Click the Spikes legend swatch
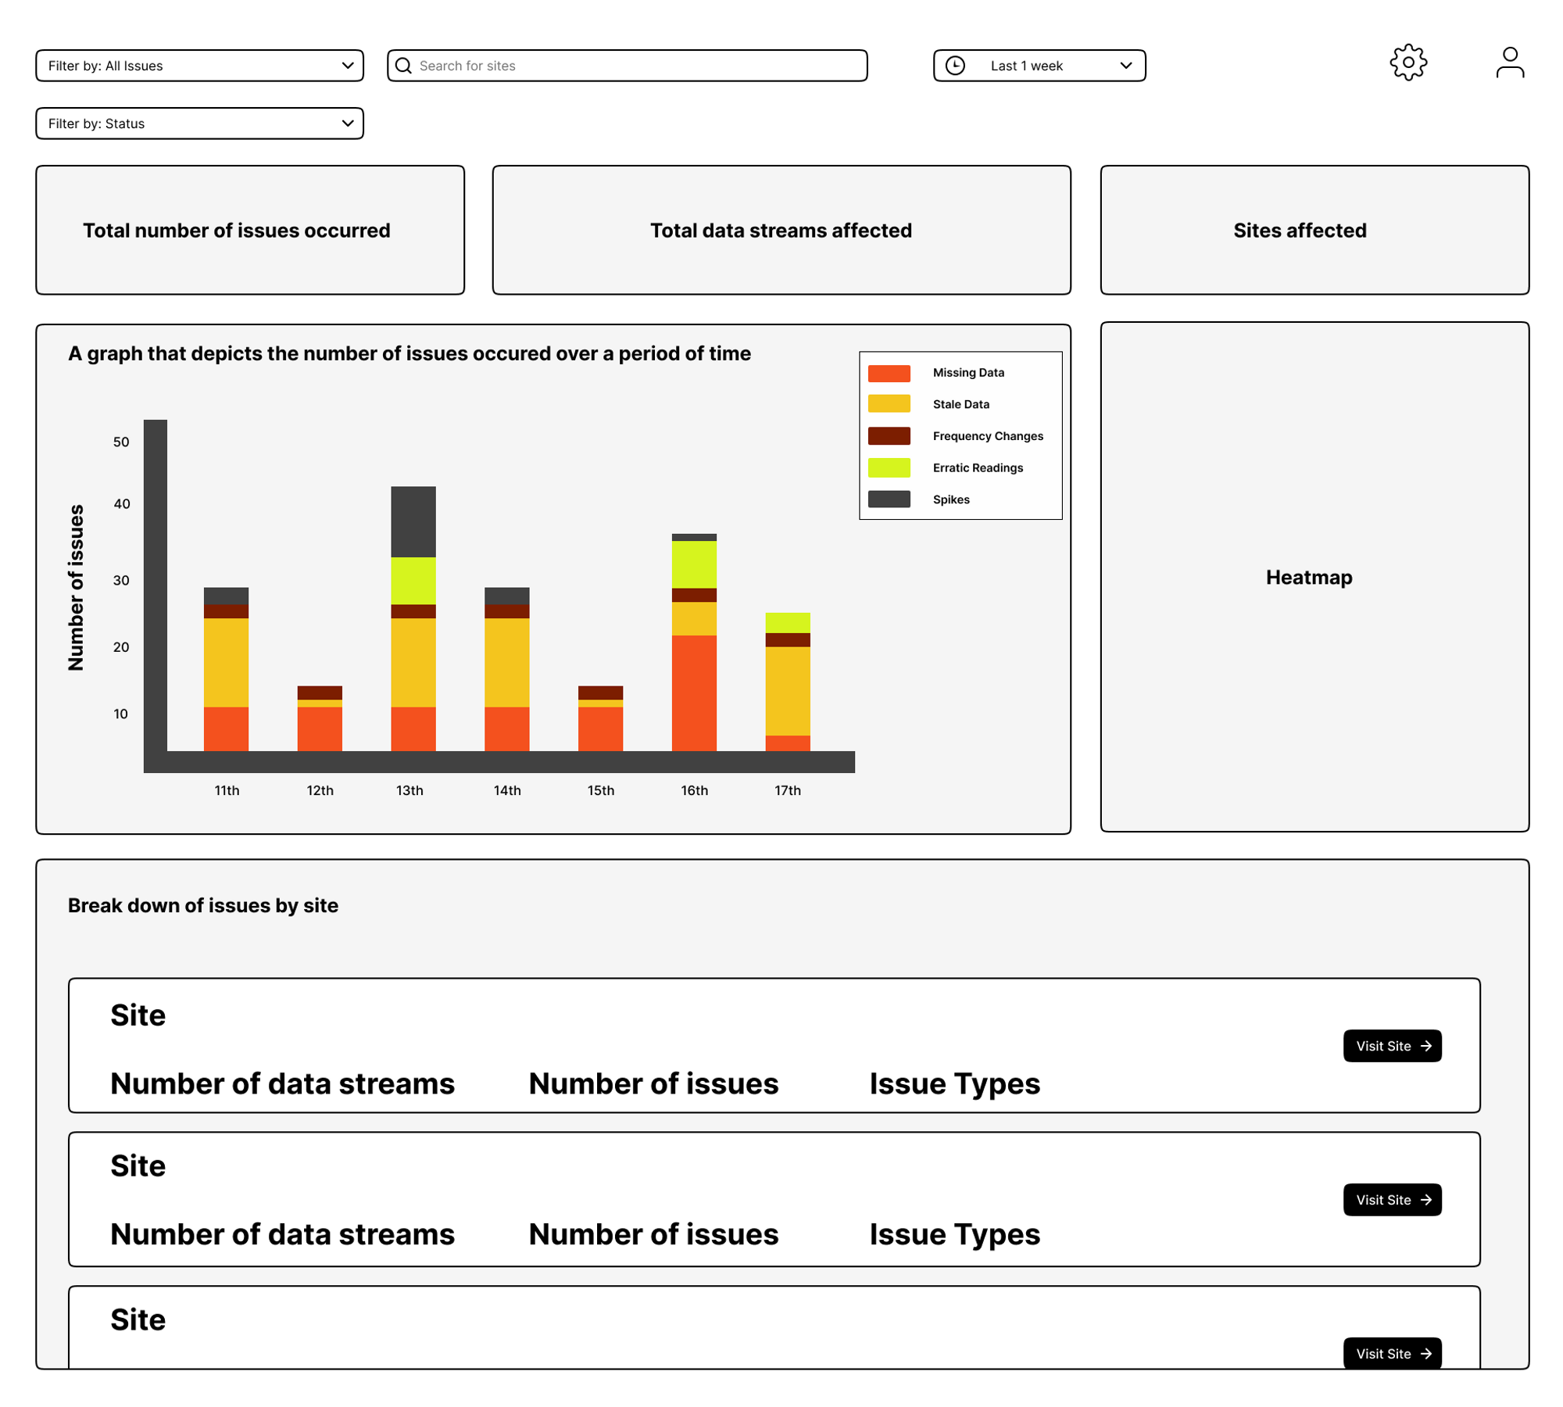The image size is (1563, 1407). pos(889,499)
